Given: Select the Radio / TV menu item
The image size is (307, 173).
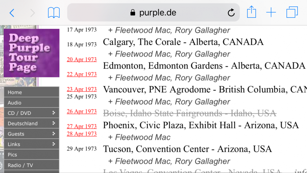Looking at the screenshot, I should pyautogui.click(x=32, y=165).
